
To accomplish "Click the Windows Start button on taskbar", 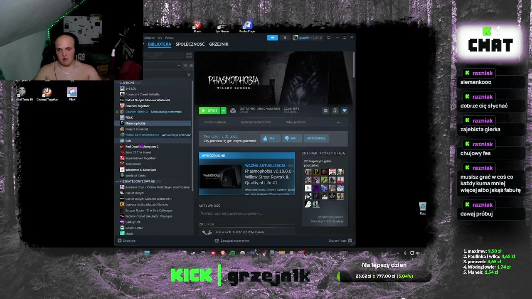I will 147,253.
